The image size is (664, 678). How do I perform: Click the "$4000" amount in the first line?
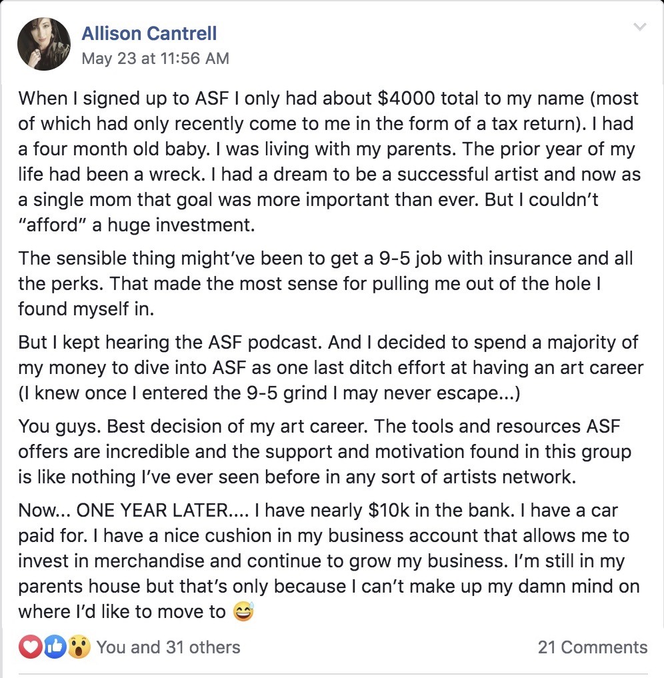pyautogui.click(x=405, y=99)
